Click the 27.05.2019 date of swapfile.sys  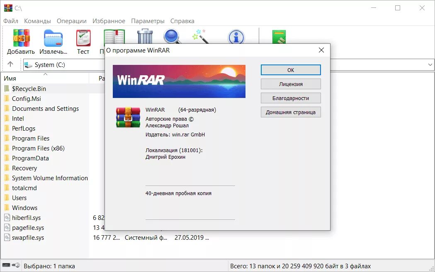click(x=192, y=237)
